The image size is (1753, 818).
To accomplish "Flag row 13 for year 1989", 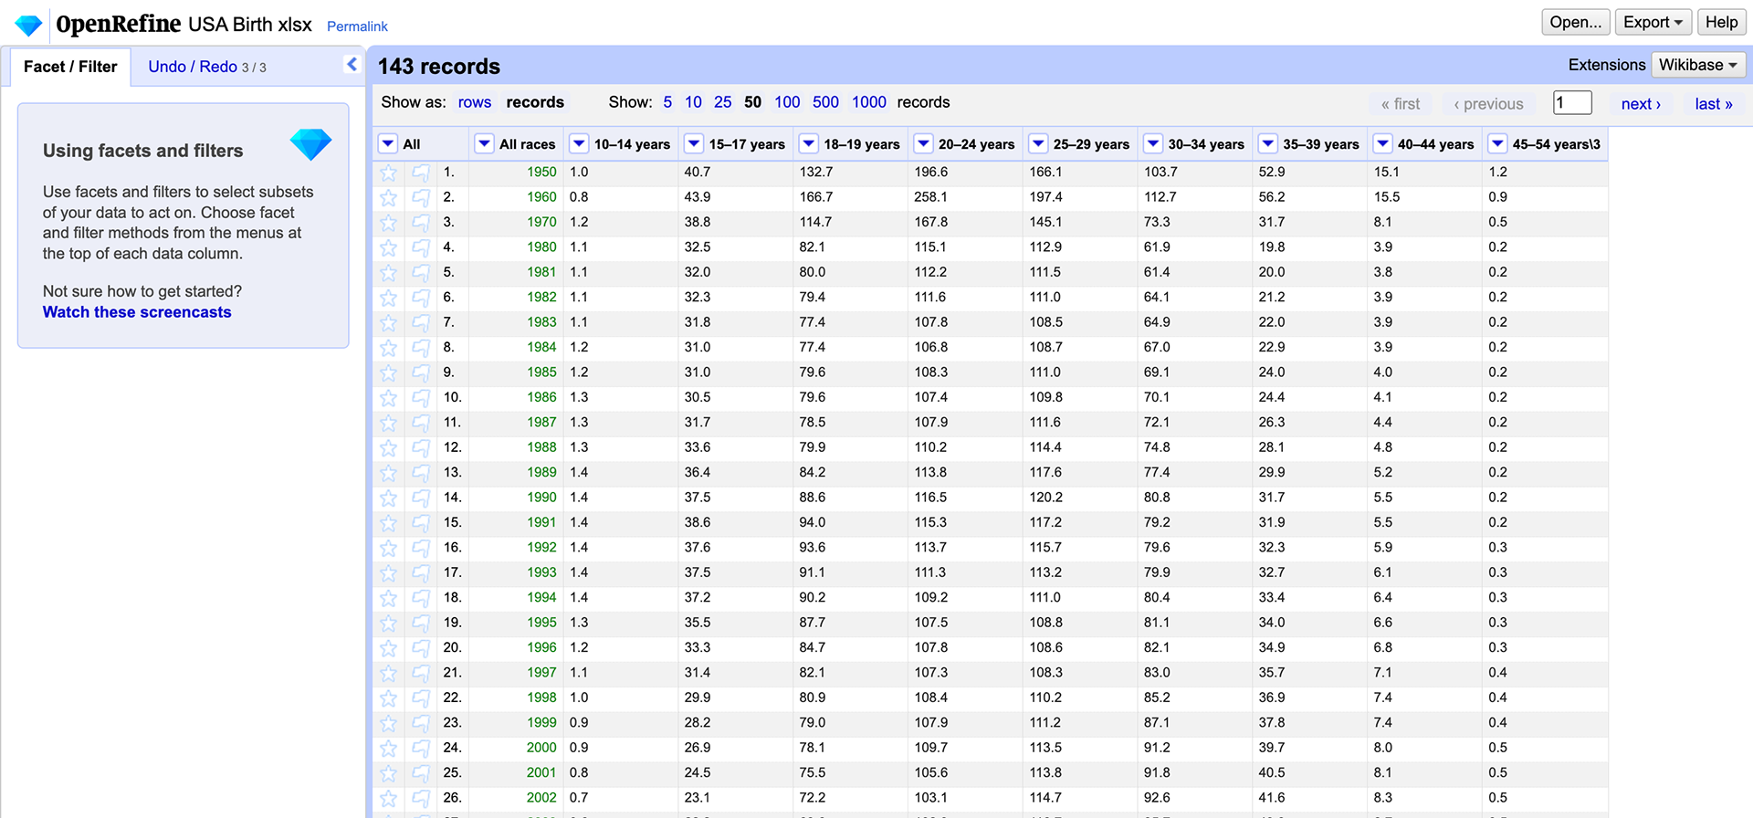I will coord(421,473).
